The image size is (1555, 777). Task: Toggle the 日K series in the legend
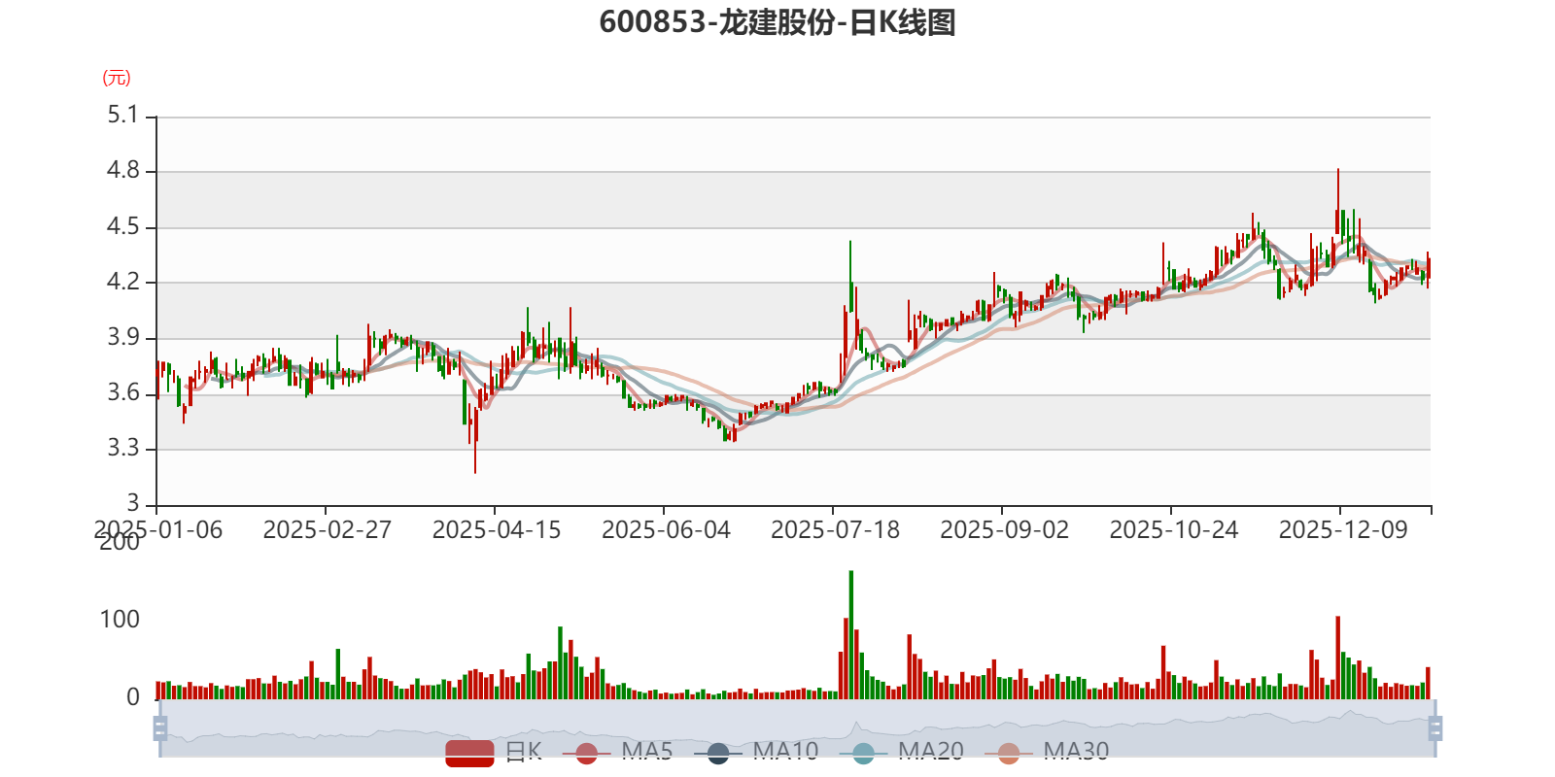tap(493, 752)
